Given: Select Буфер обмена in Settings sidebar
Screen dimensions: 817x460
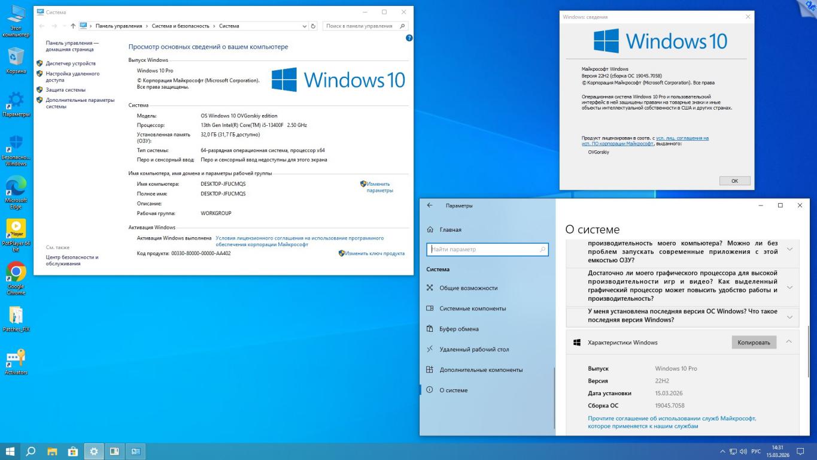Looking at the screenshot, I should [x=458, y=329].
